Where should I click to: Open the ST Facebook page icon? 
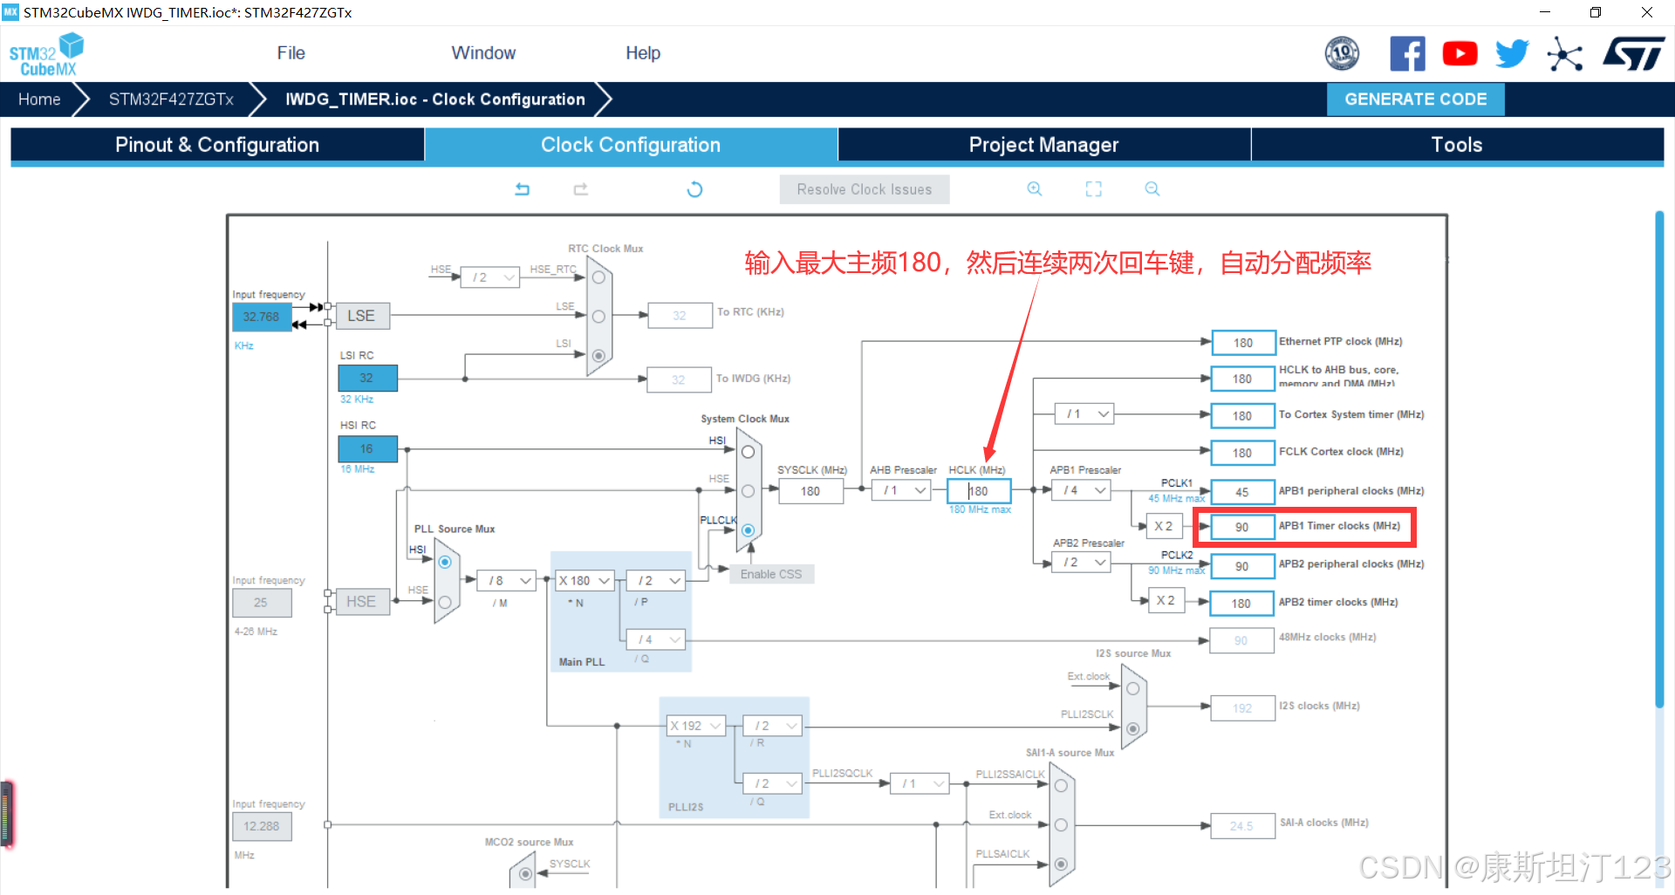[1407, 52]
